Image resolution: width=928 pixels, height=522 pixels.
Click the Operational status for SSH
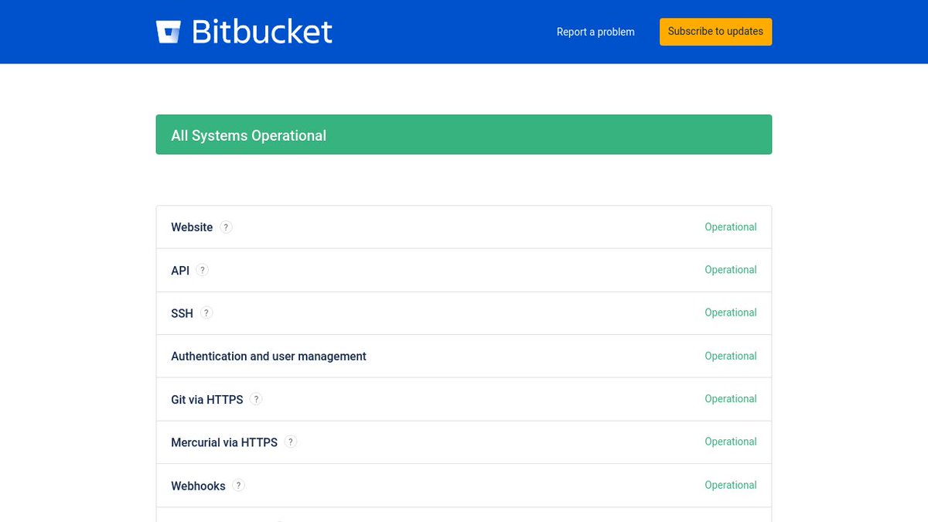point(731,313)
